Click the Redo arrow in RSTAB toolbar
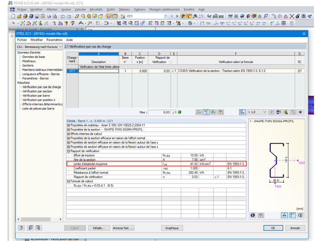 point(69,16)
